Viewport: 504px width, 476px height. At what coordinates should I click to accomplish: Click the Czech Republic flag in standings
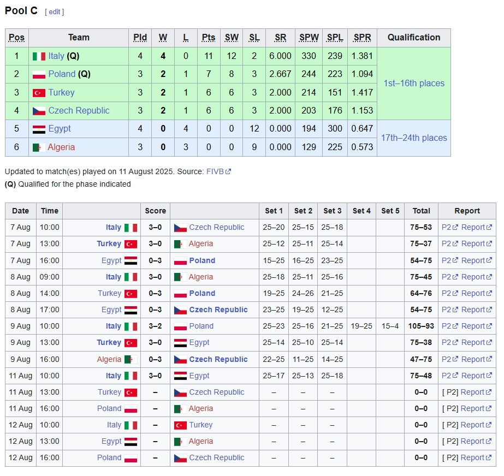(x=39, y=111)
